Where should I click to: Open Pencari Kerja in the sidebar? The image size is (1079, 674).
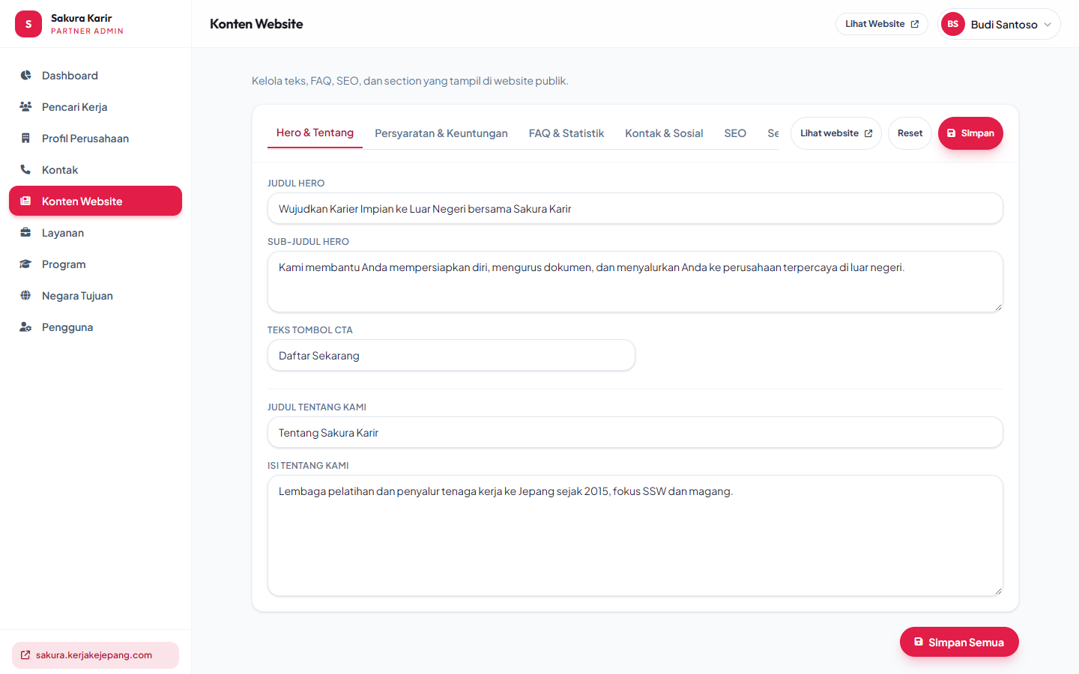[95, 107]
